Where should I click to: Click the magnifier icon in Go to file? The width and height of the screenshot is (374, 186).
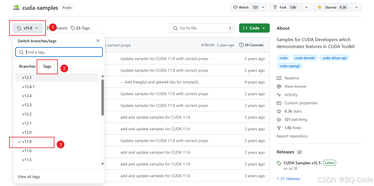click(175, 28)
